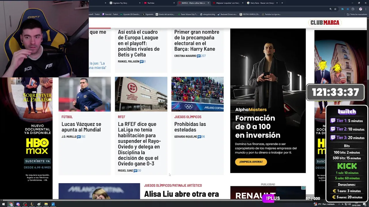Open the File Explorer taskbar icon

point(46,204)
